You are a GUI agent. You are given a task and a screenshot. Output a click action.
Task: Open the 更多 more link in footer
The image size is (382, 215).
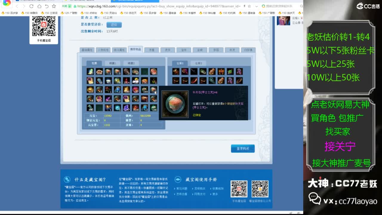tap(215, 194)
